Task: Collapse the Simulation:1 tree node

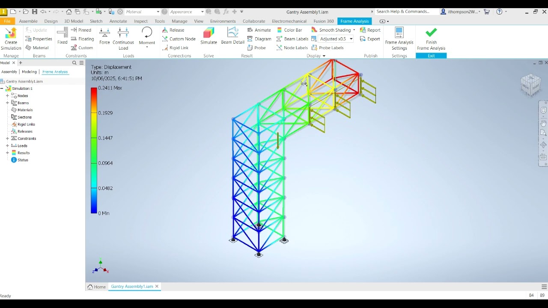Action: click(2, 89)
